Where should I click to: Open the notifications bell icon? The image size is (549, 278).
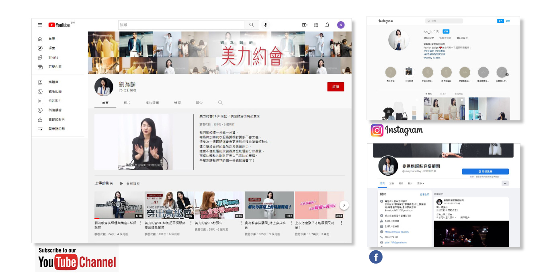pyautogui.click(x=327, y=25)
